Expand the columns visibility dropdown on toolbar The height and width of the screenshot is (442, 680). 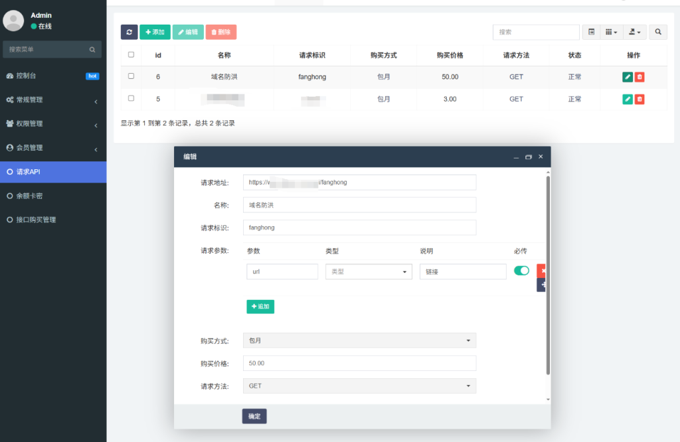(x=610, y=31)
